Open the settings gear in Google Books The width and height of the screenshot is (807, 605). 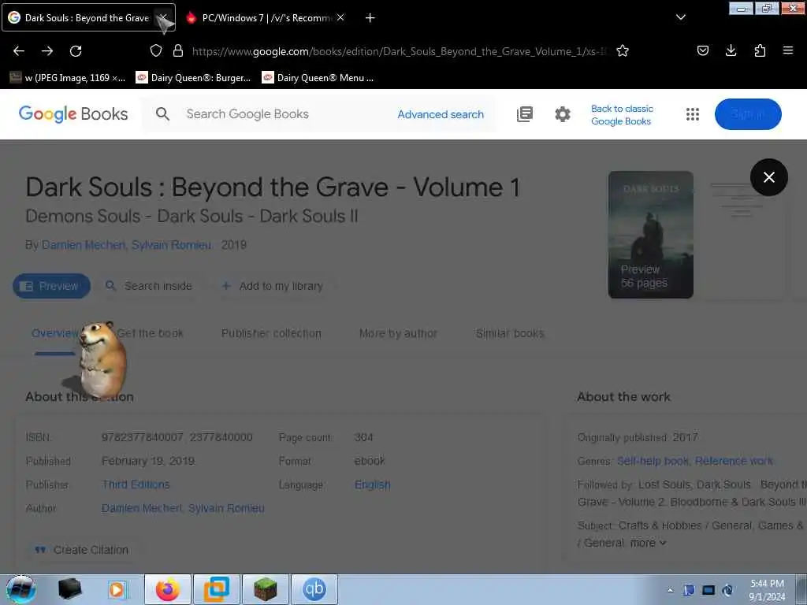[x=563, y=114]
